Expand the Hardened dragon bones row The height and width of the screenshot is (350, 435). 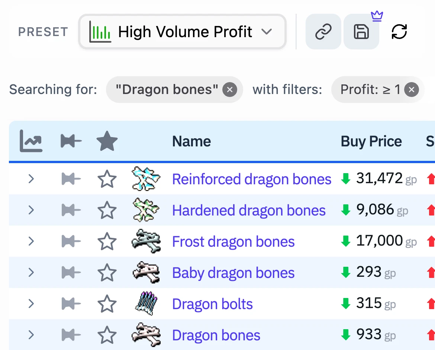31,210
